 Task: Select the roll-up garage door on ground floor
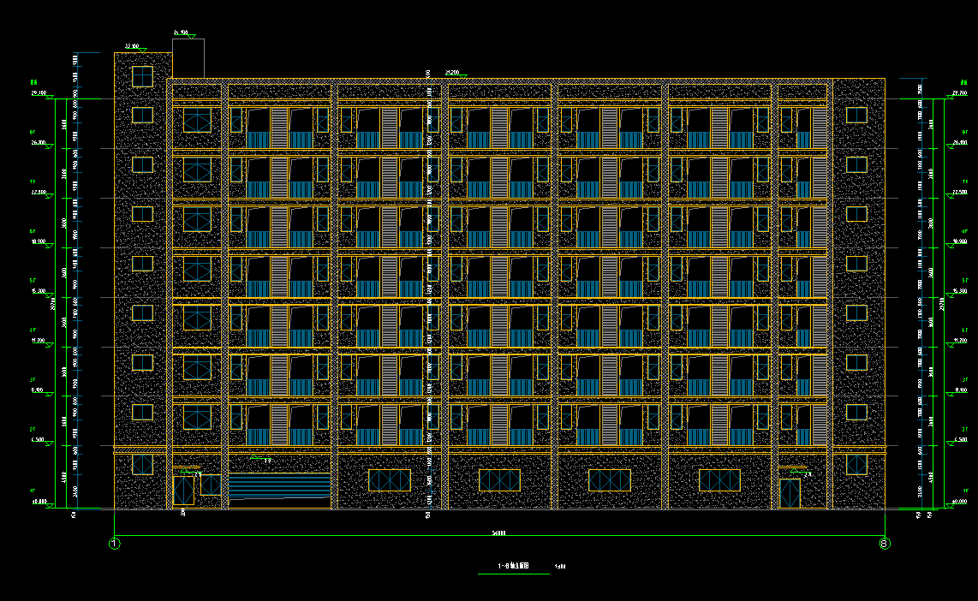click(x=279, y=486)
